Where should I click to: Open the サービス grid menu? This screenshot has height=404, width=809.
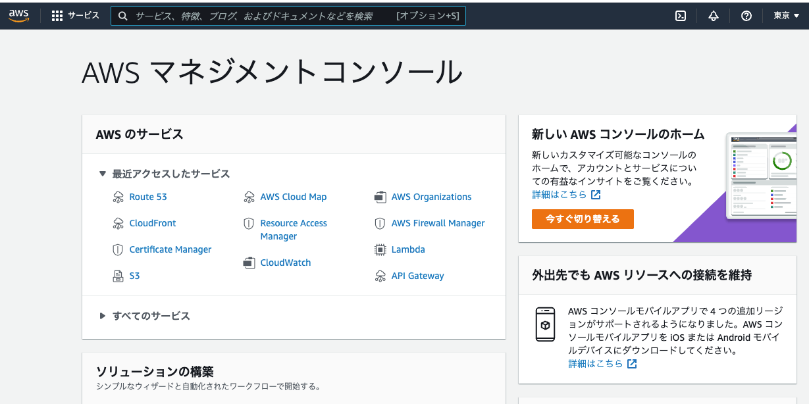[x=75, y=16]
